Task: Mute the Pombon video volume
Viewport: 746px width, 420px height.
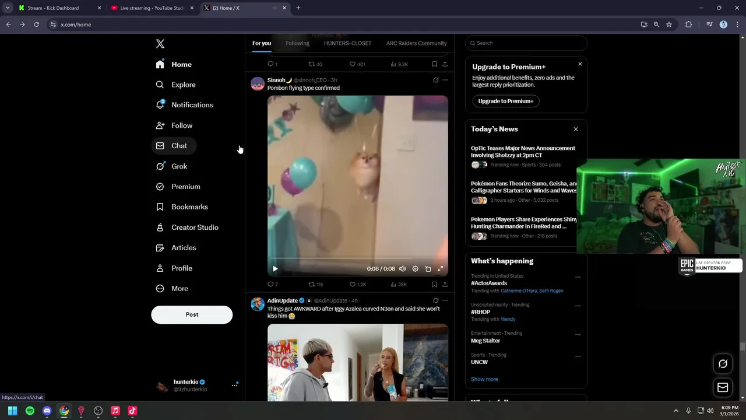Action: (x=402, y=269)
